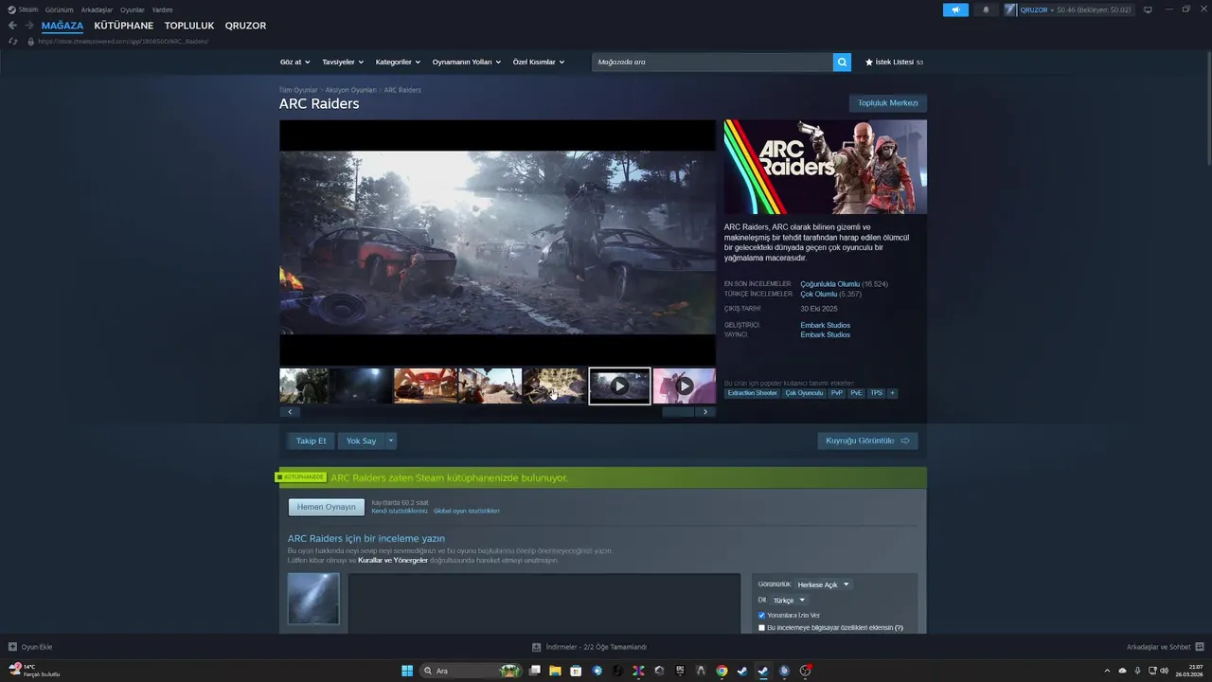Click the thumbnail strip scrollbar handle
1212x682 pixels.
tap(677, 412)
